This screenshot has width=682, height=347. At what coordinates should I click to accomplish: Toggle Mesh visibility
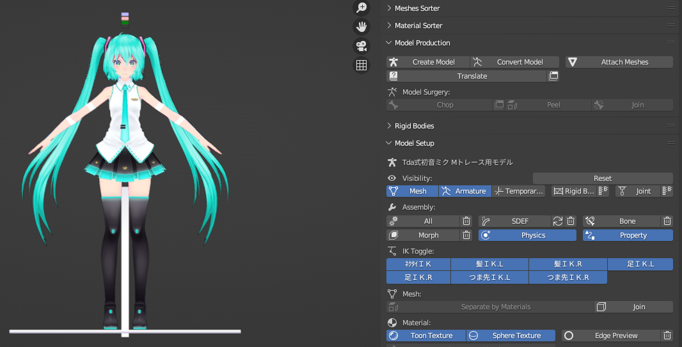click(x=412, y=191)
